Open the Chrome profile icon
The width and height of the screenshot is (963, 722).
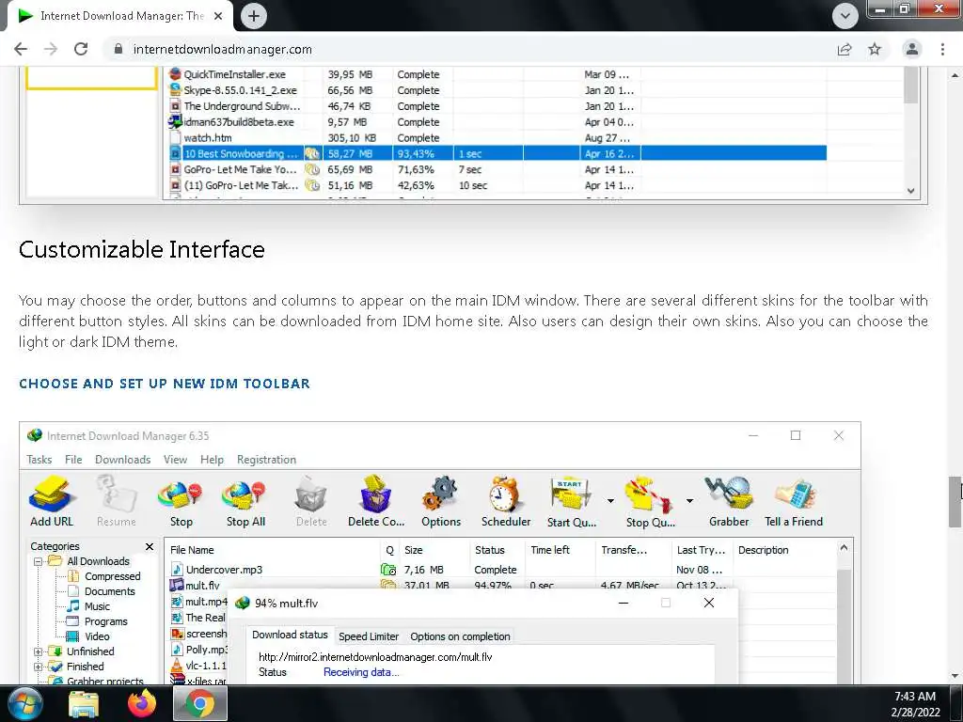coord(912,49)
